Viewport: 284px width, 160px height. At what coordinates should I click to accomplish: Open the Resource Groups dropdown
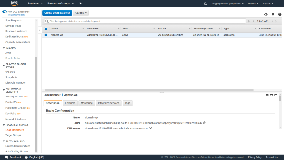[x=60, y=4]
